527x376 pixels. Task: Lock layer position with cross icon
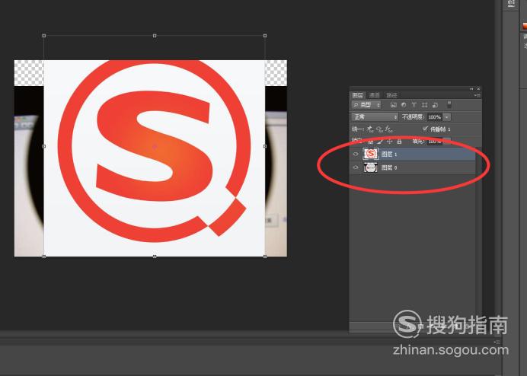tap(389, 142)
